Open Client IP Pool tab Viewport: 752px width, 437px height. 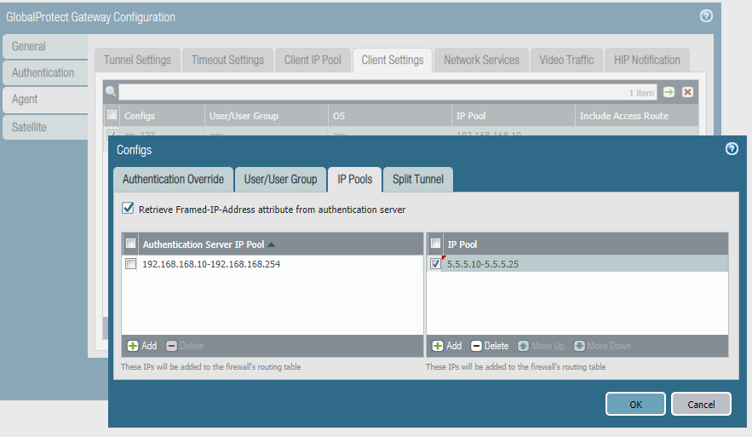[x=313, y=60]
